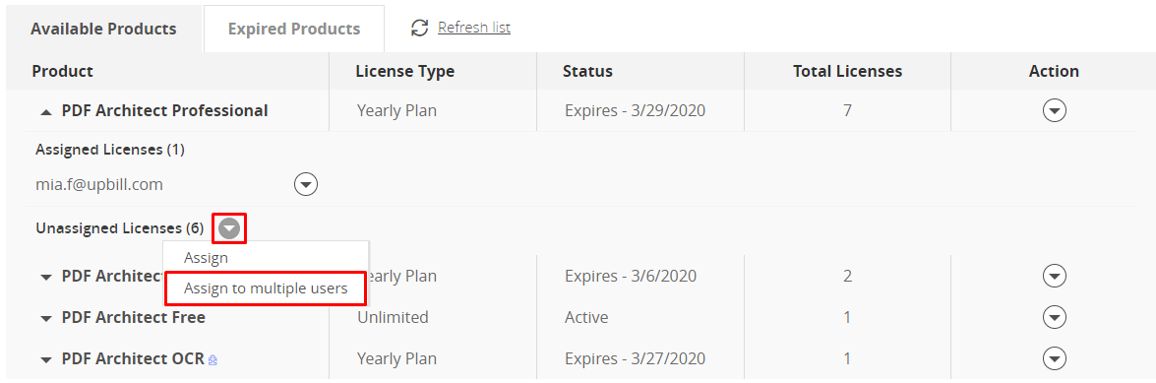The image size is (1156, 383).
Task: Open action menu for PDF Architect Professional
Action: 1055,110
